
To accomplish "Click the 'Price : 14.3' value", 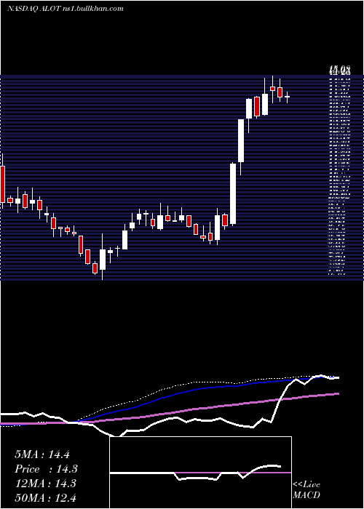I will click(x=46, y=469).
